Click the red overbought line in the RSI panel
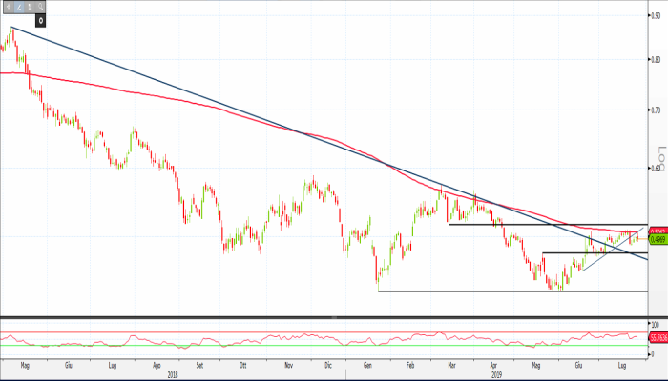The image size is (668, 381). tap(286, 332)
